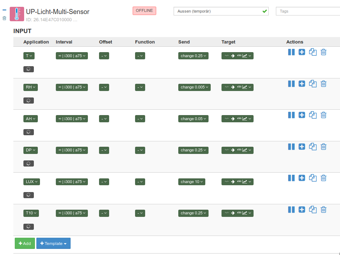The image size is (340, 255).
Task: Click the UP-Licht-Multi-Sensor device title
Action: click(x=58, y=12)
